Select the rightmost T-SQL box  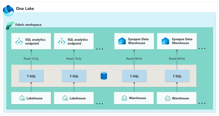pos(177,76)
